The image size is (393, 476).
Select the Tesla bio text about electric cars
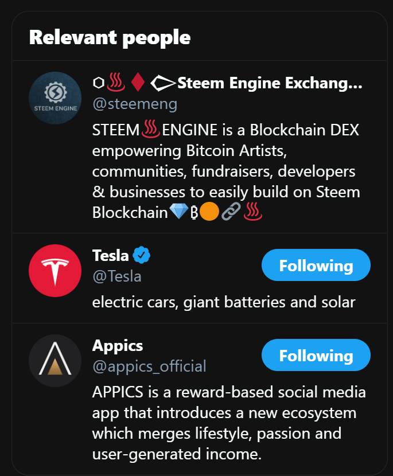coord(224,302)
